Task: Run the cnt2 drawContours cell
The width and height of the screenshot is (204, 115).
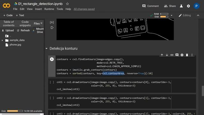Action: 52,98
